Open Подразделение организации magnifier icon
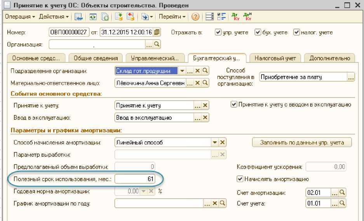Image resolution: width=364 pixels, height=221 pixels. click(x=205, y=71)
